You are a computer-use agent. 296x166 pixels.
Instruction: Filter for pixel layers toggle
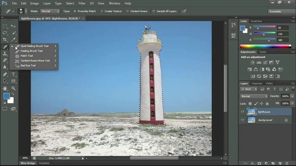click(x=262, y=89)
